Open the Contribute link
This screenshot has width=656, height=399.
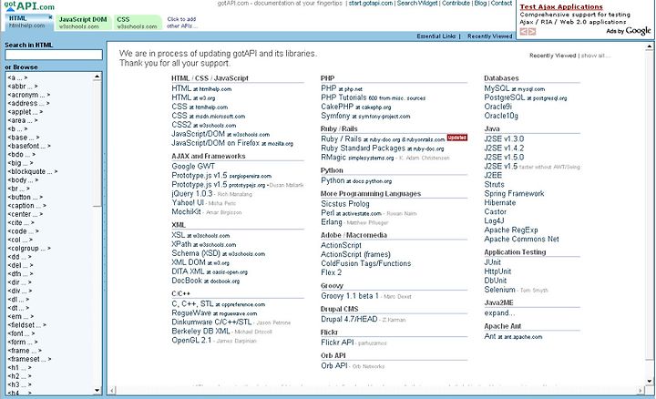tap(456, 3)
